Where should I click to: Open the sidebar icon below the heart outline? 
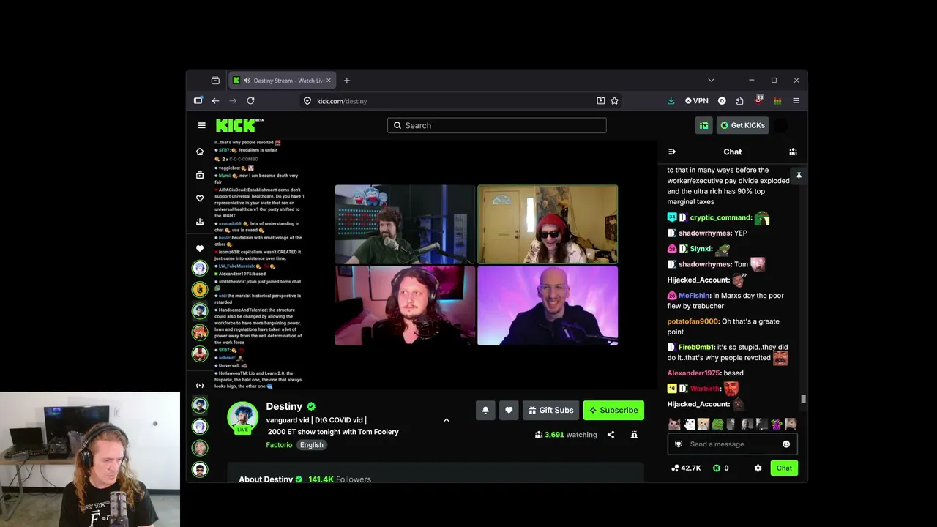coord(200,222)
